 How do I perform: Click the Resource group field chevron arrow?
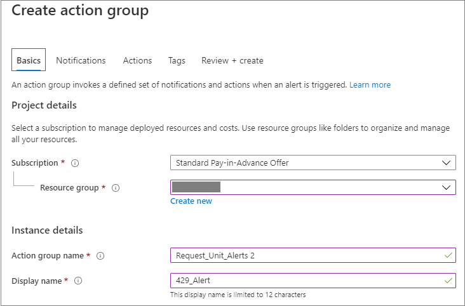pos(446,187)
